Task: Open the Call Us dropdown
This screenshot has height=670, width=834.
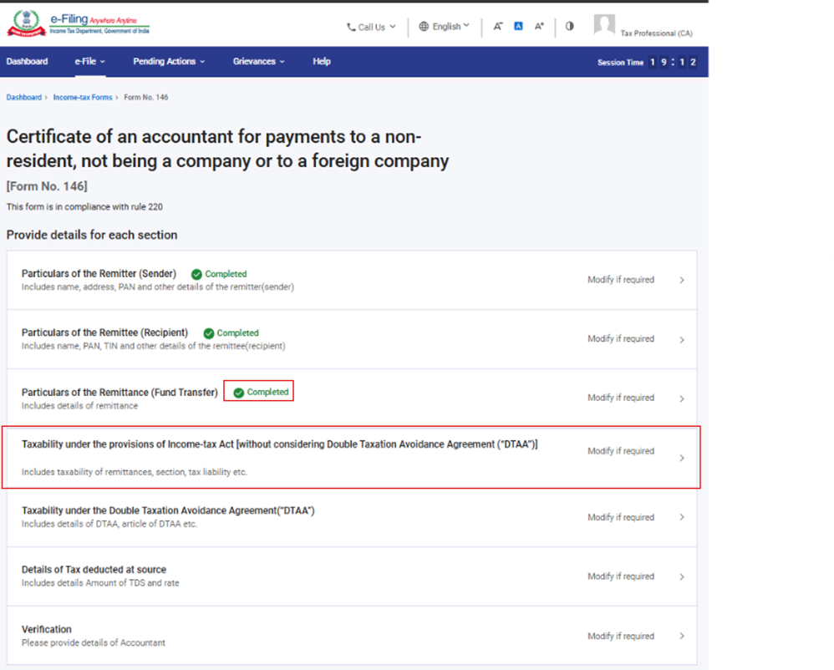Action: tap(371, 27)
